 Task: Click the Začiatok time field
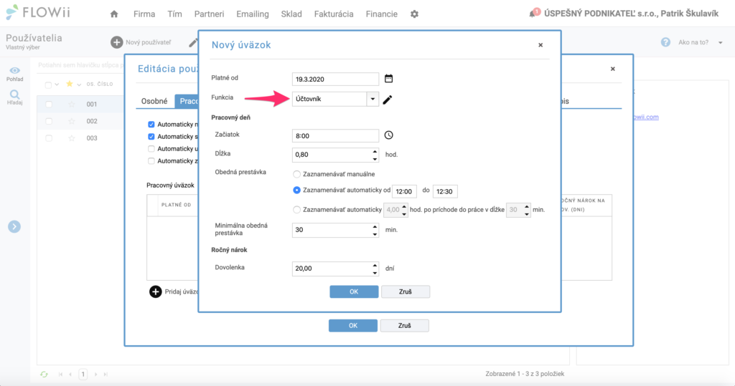335,135
